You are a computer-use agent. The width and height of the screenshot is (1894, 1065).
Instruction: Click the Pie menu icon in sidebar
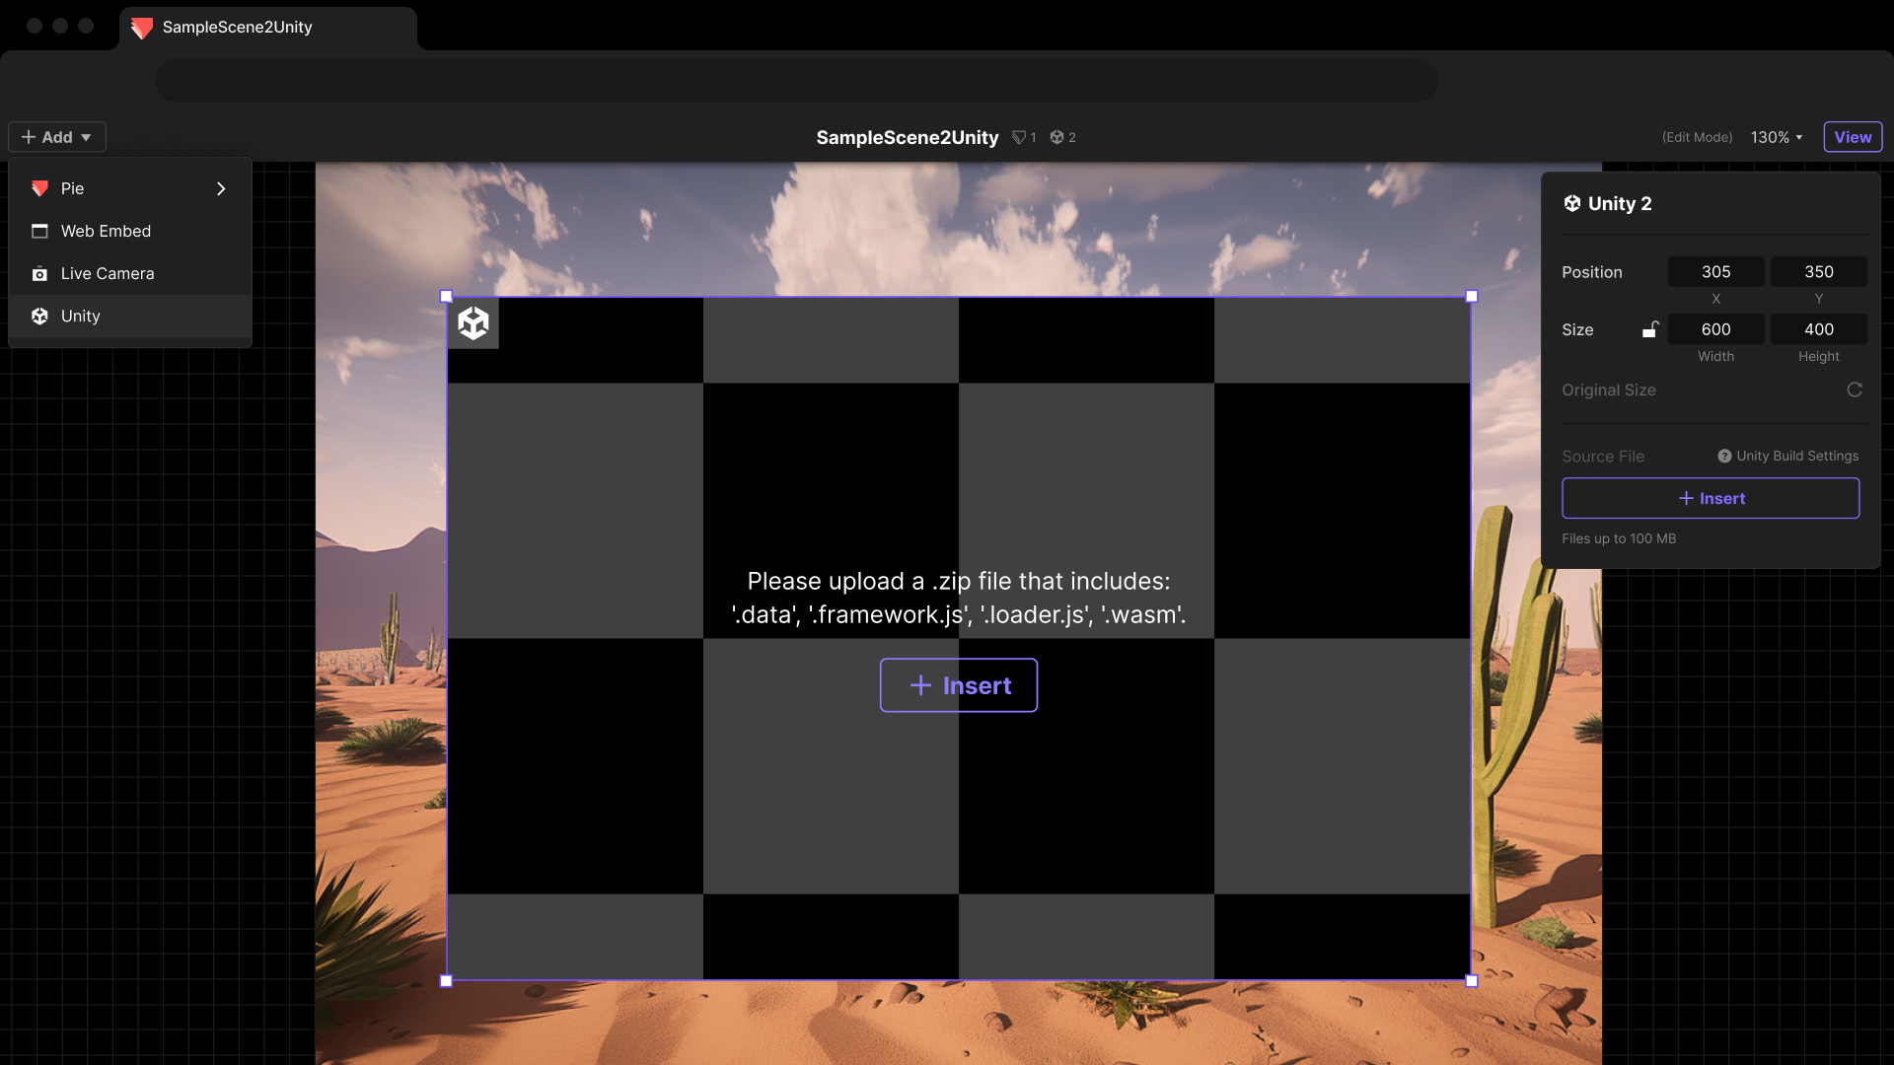point(39,187)
